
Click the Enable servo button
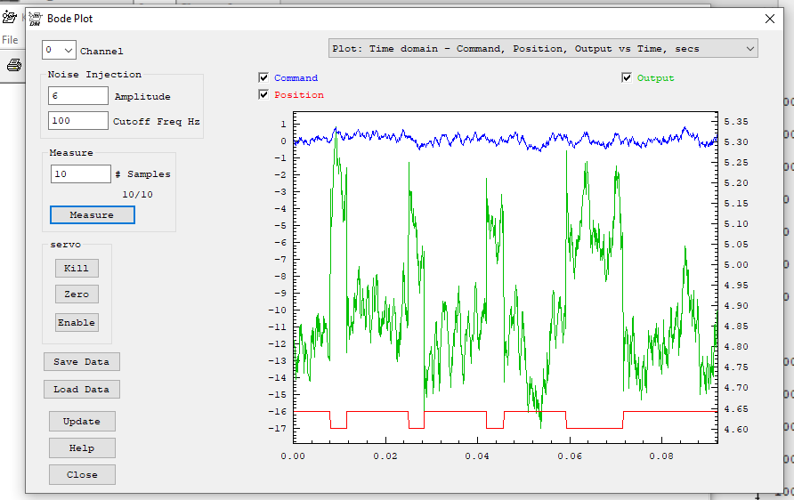[x=77, y=323]
